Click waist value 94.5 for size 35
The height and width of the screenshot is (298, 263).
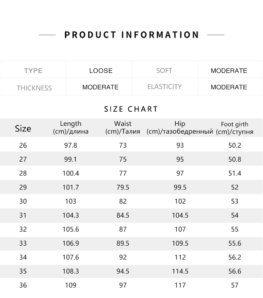(123, 271)
